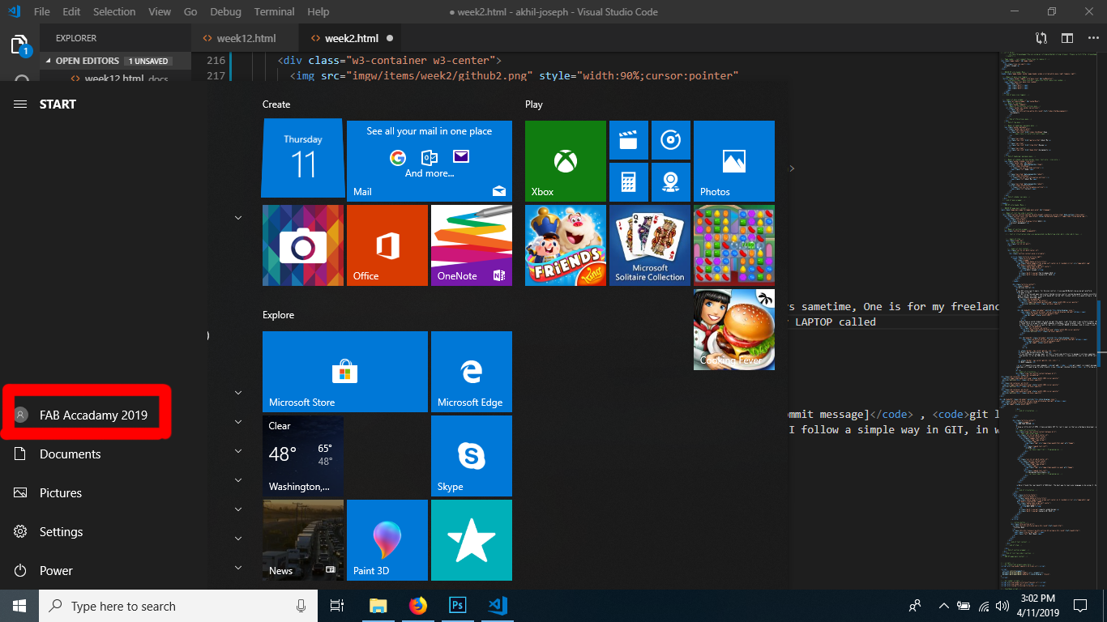Collapse the Start menu with the hamburger icon
Screen dimensions: 1107x622
pyautogui.click(x=21, y=104)
